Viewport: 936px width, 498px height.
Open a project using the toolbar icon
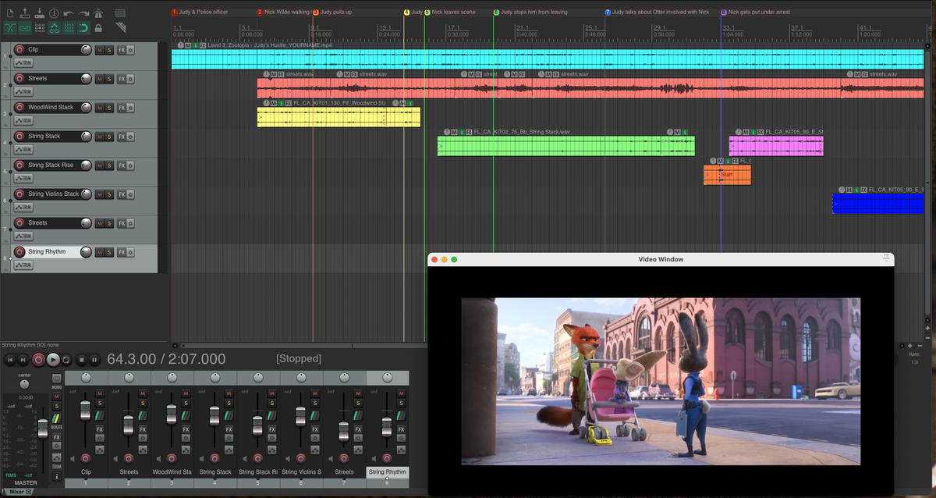pos(24,13)
